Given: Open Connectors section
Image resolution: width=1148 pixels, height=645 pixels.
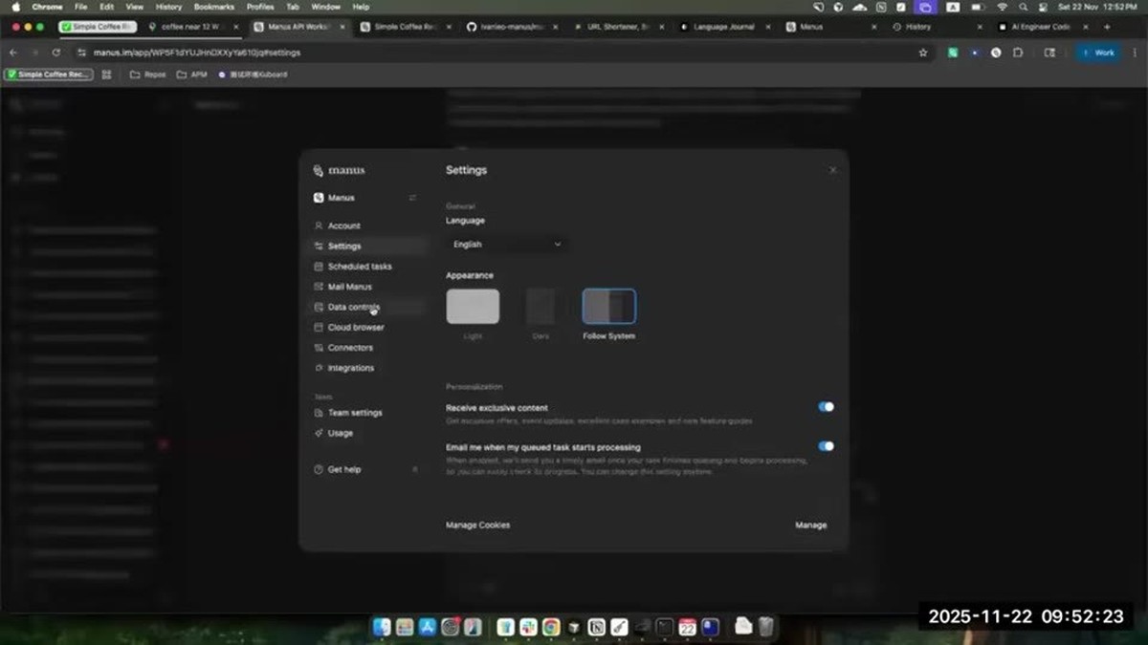Looking at the screenshot, I should (x=368, y=348).
